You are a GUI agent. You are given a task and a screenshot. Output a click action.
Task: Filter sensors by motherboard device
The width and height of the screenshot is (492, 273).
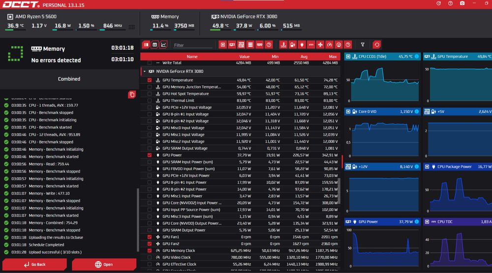(x=241, y=45)
